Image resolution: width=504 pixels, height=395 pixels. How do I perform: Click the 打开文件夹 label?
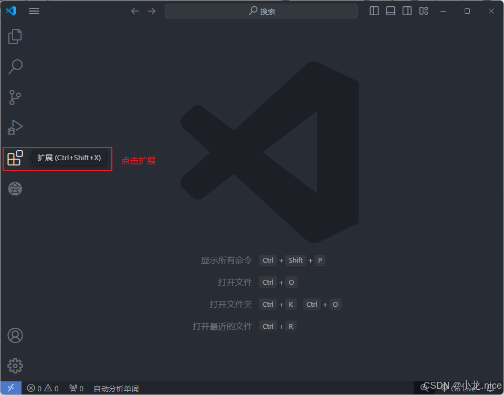click(231, 304)
